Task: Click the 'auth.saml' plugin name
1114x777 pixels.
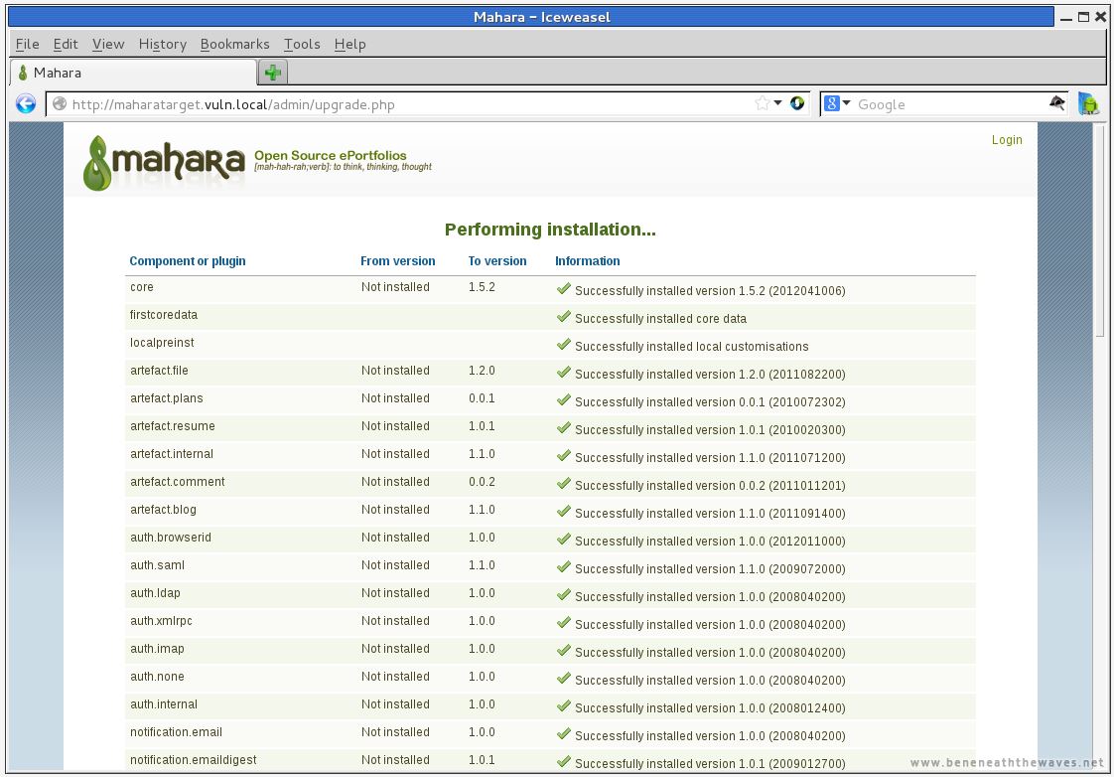Action: point(157,565)
